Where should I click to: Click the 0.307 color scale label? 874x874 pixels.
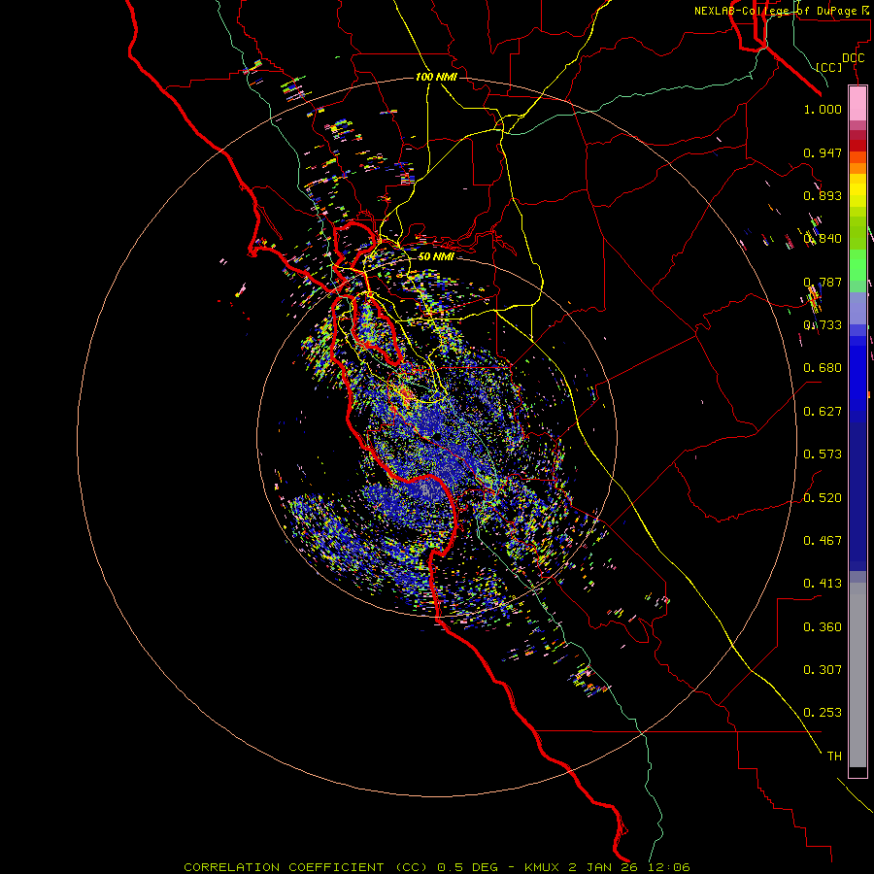click(x=823, y=670)
